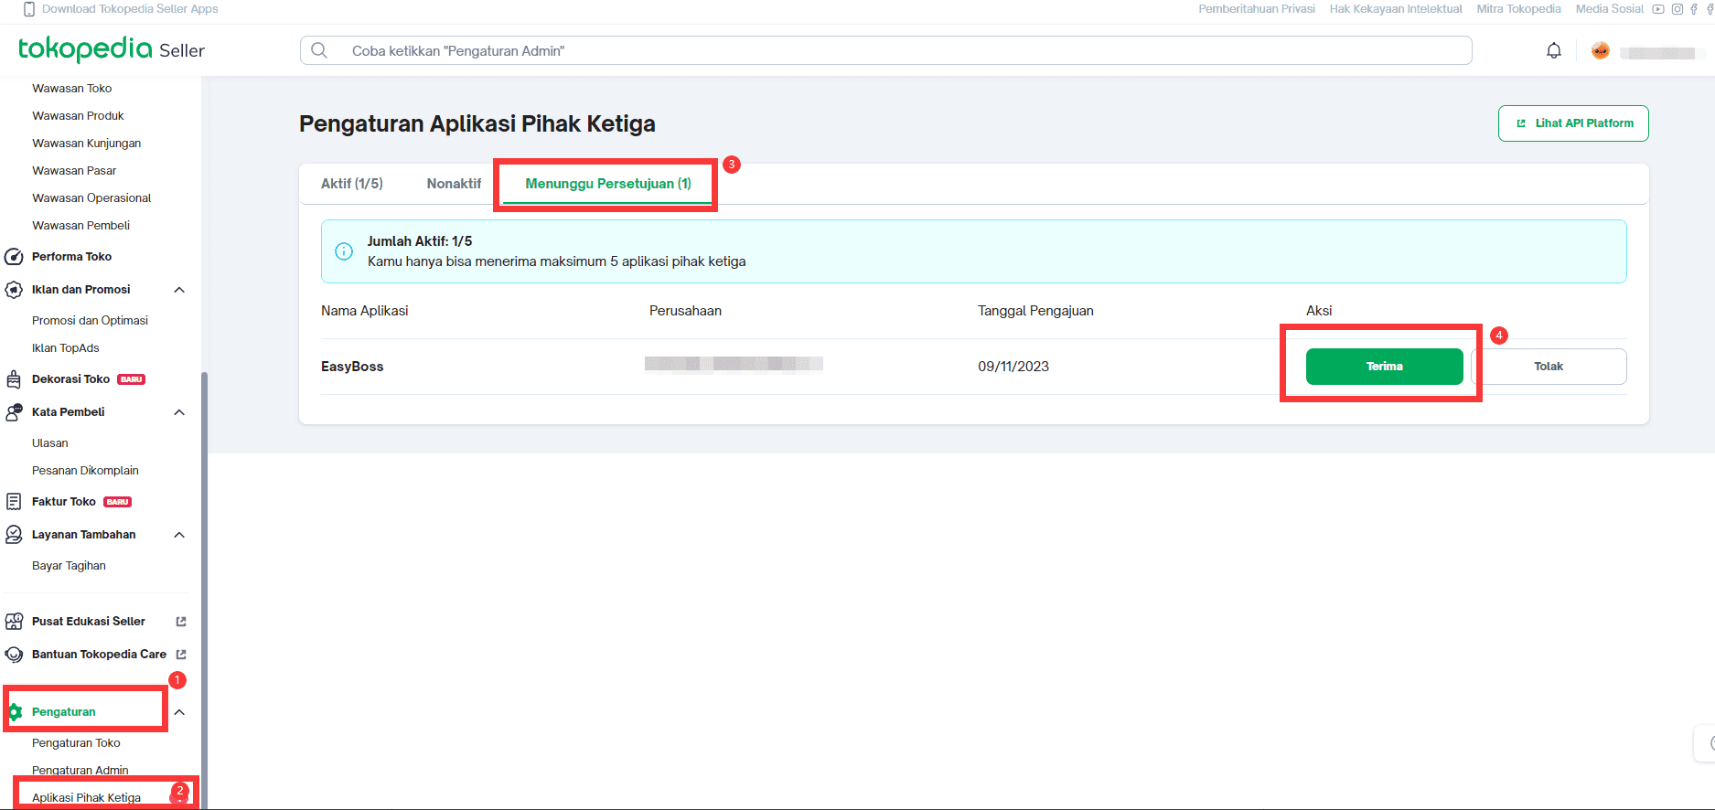Click the Iklan dan Promosi icon
This screenshot has width=1715, height=810.
pos(14,290)
